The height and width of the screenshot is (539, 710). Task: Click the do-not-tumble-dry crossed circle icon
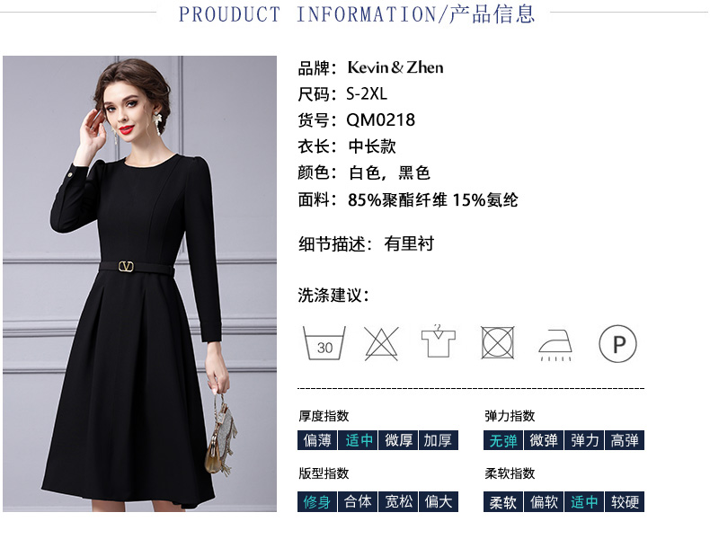pos(497,342)
